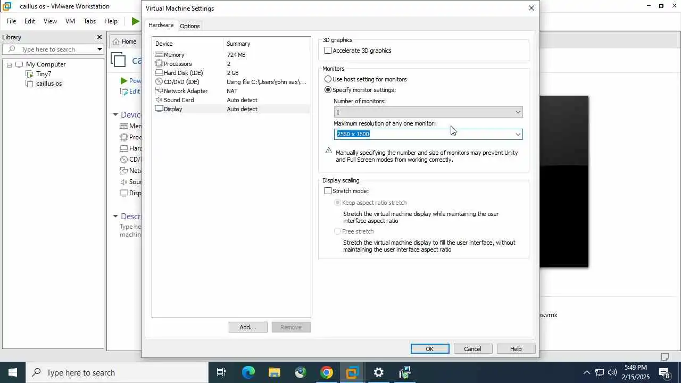Collapse the Description section

pyautogui.click(x=115, y=216)
